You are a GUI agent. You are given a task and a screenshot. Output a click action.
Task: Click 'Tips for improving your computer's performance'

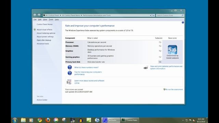pyautogui.click(x=88, y=73)
